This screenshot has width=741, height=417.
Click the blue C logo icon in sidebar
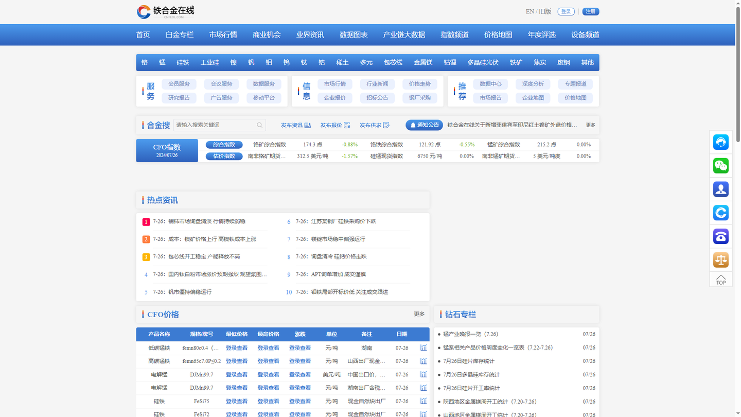coord(721,213)
